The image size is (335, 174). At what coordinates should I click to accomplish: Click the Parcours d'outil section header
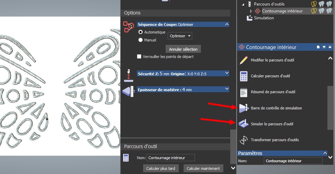pyautogui.click(x=175, y=146)
